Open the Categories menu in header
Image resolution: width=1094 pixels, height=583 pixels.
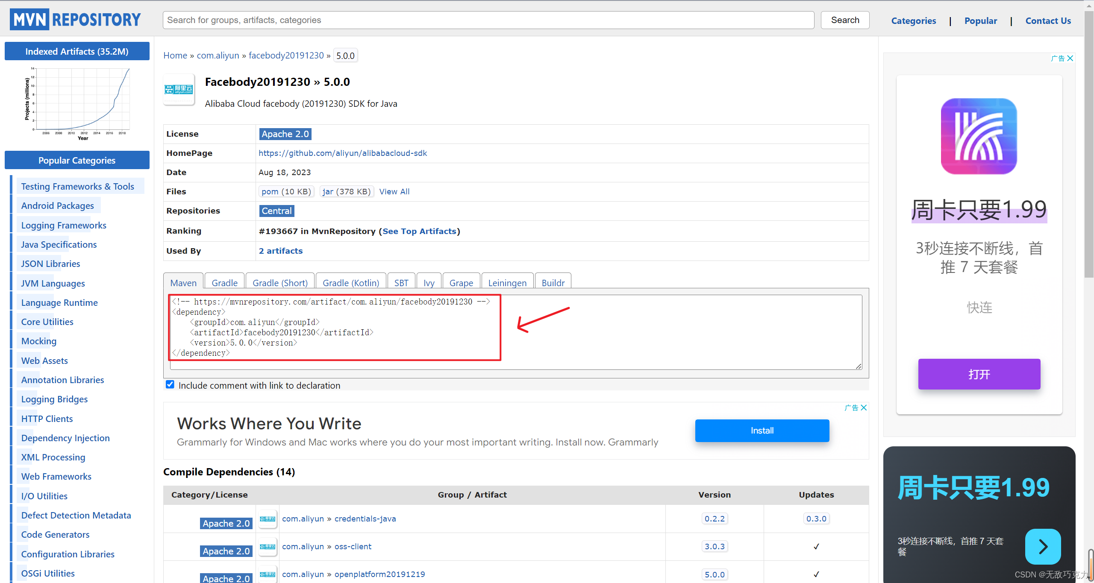[913, 21]
